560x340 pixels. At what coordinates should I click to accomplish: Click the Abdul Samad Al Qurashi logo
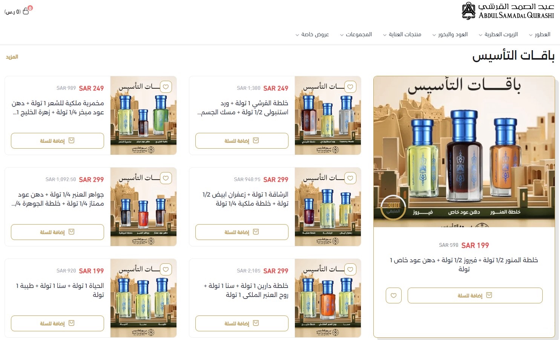508,11
